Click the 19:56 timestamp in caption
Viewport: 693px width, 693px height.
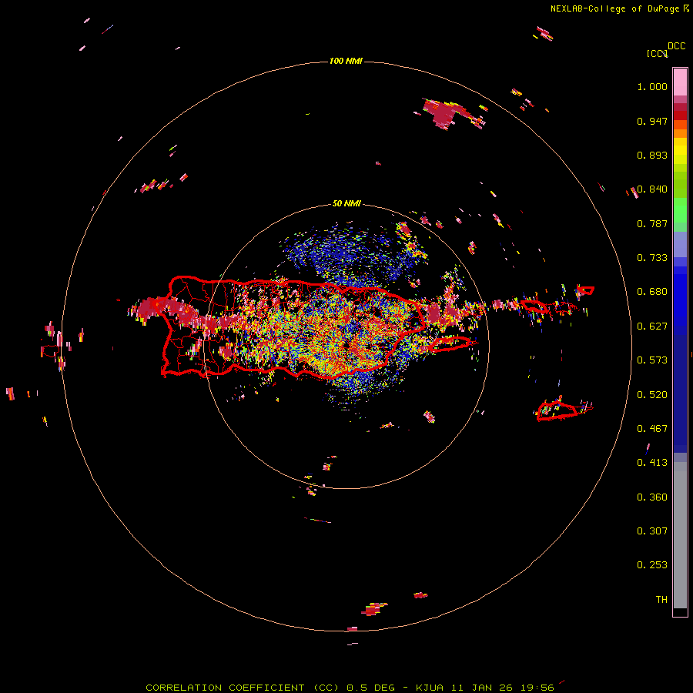click(538, 688)
